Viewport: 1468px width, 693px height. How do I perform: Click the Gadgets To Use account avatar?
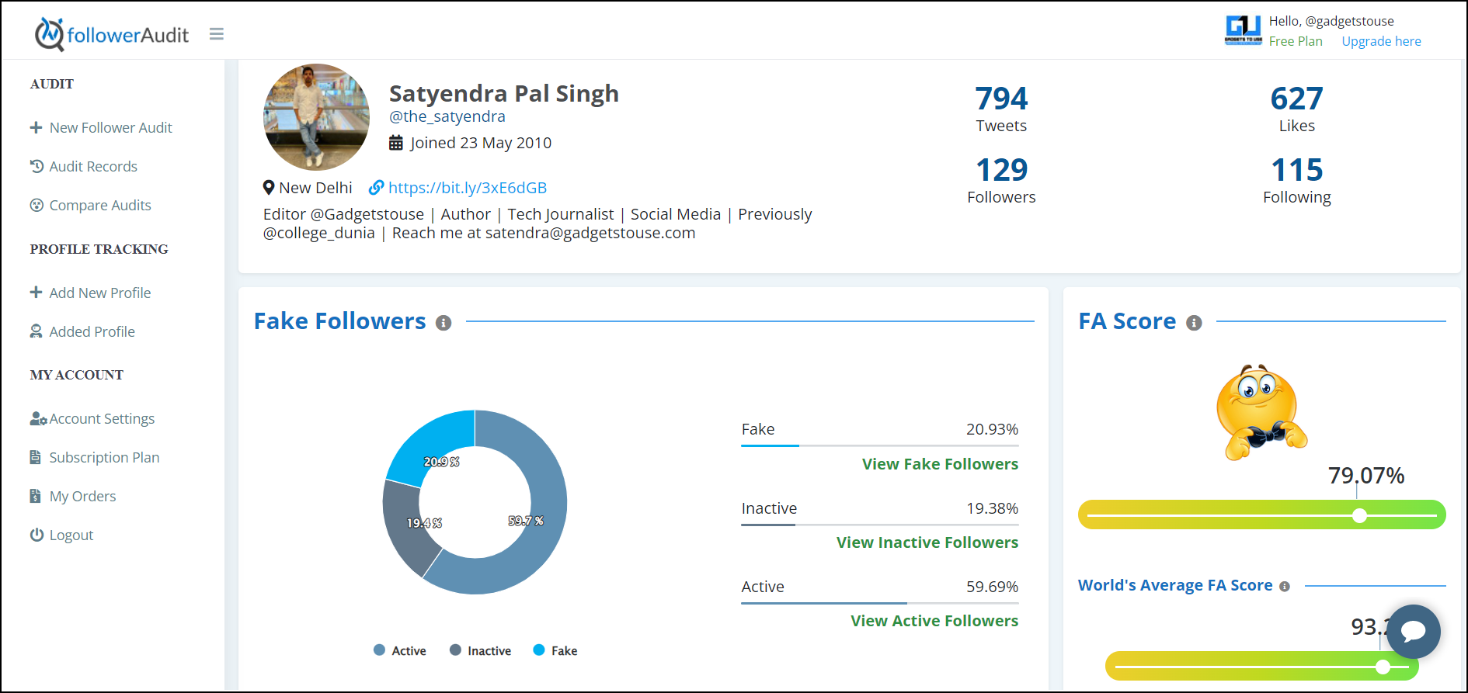[x=1243, y=30]
